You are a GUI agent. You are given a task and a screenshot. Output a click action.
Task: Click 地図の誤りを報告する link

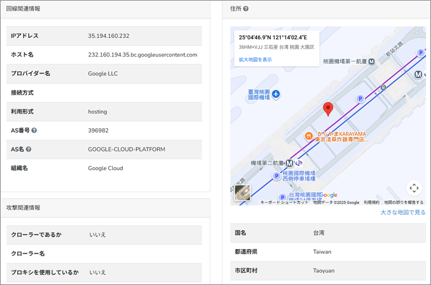tap(404, 203)
